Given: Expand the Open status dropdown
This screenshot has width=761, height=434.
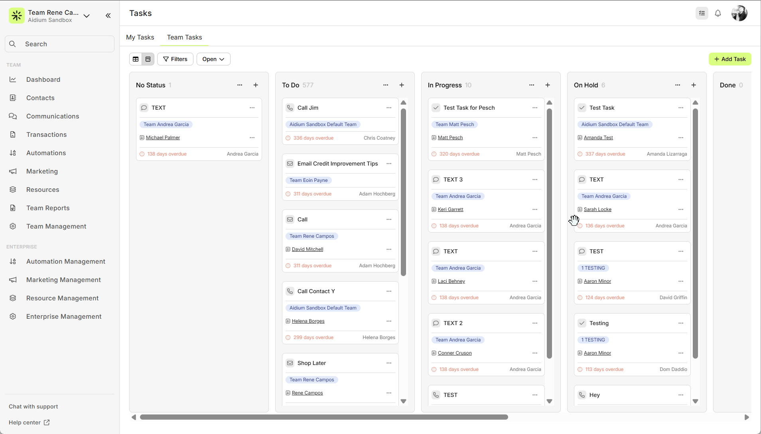Looking at the screenshot, I should tap(213, 59).
